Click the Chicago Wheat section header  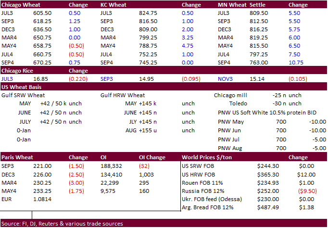pyautogui.click(x=20, y=5)
